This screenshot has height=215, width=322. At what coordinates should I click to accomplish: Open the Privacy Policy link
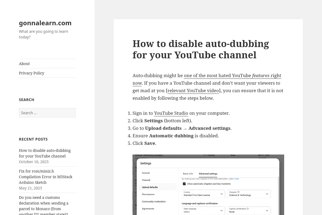tap(31, 73)
